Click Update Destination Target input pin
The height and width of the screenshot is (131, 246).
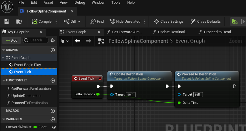coord(112,94)
